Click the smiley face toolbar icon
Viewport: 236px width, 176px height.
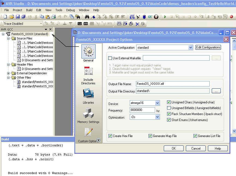coord(156,17)
